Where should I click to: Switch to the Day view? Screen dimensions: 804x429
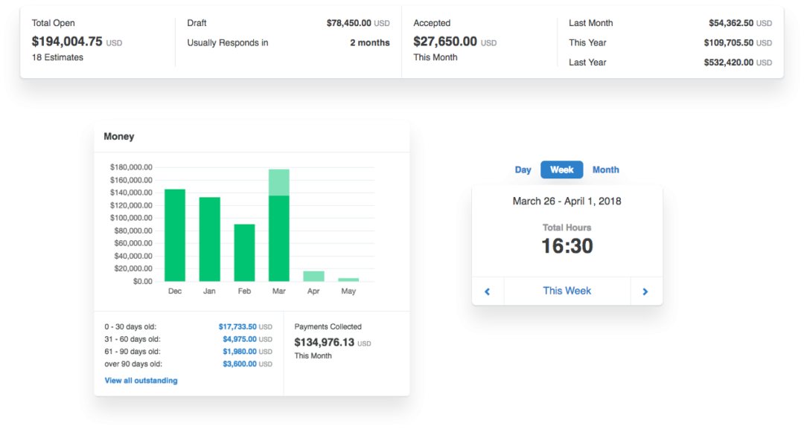point(523,170)
